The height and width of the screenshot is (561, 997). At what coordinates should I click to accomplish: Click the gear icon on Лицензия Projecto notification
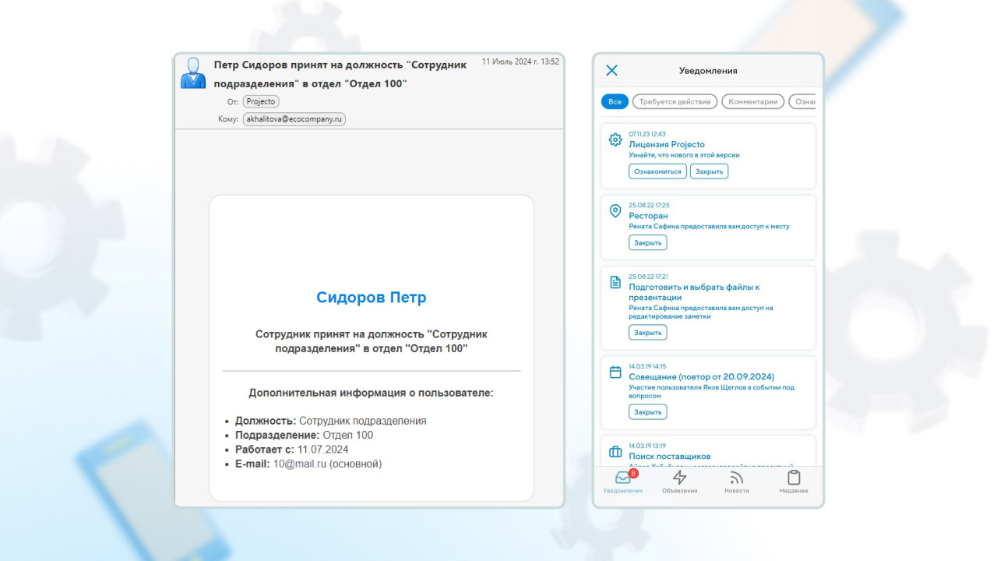point(615,140)
